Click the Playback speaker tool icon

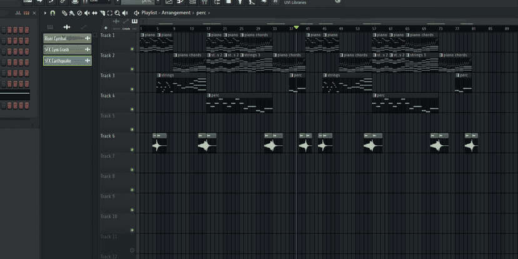point(126,13)
